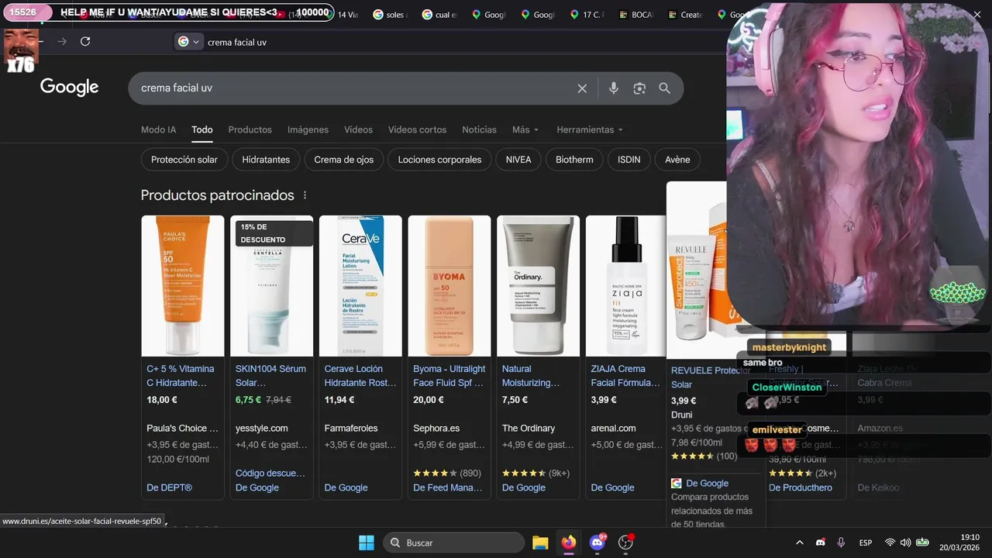Screen dimensions: 992x558
Task: Switch to the 14 Via browser tab
Action: (348, 15)
